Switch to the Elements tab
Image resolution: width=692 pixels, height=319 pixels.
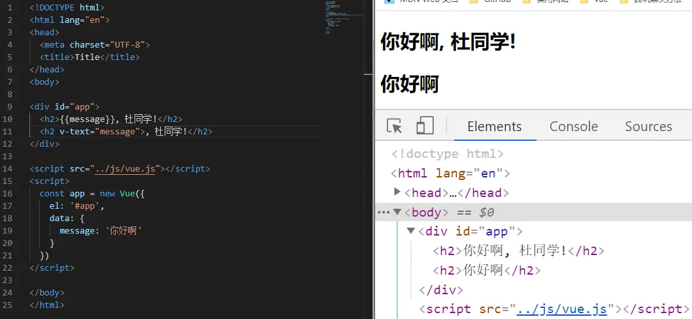pyautogui.click(x=494, y=127)
